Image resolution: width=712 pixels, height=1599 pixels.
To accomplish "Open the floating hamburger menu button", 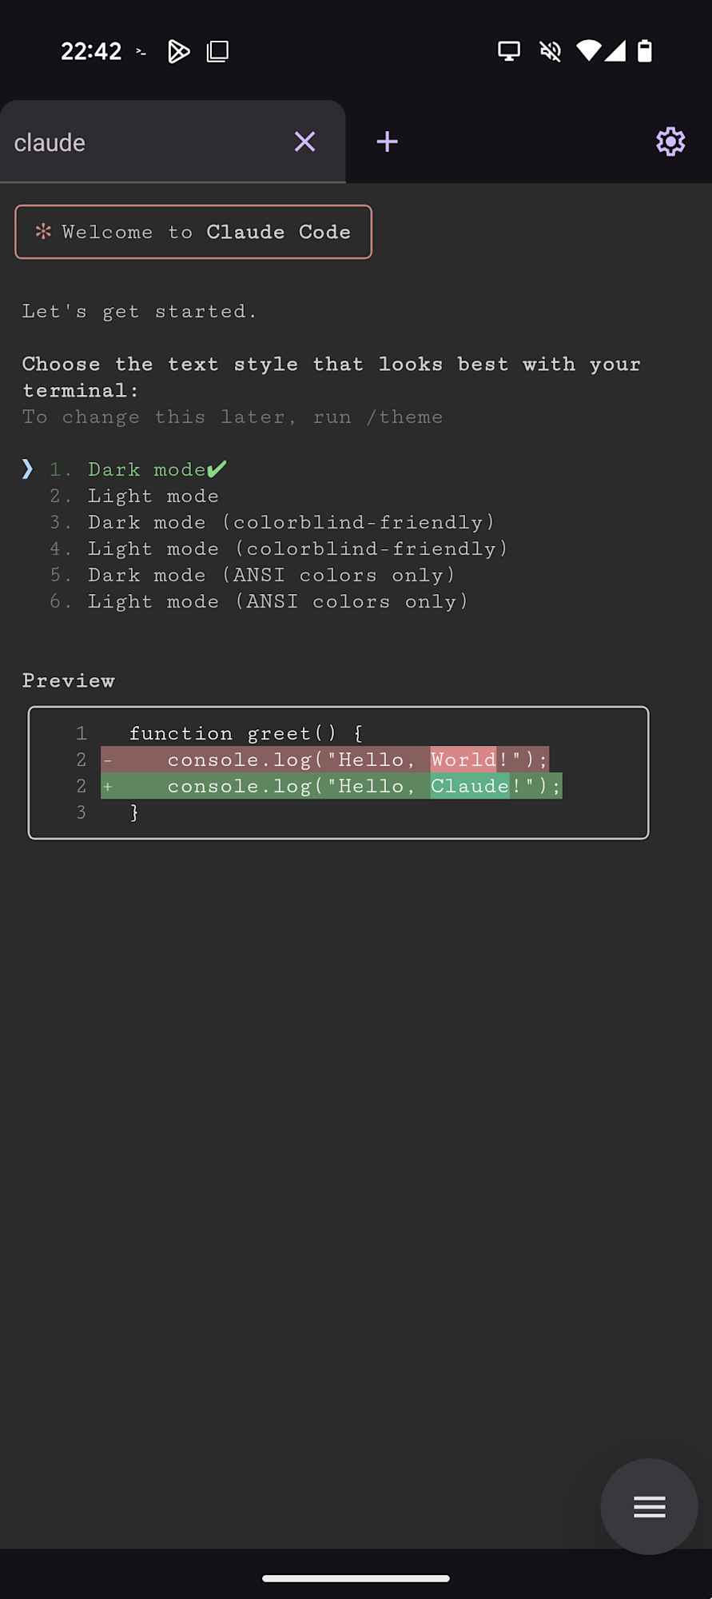I will [649, 1506].
